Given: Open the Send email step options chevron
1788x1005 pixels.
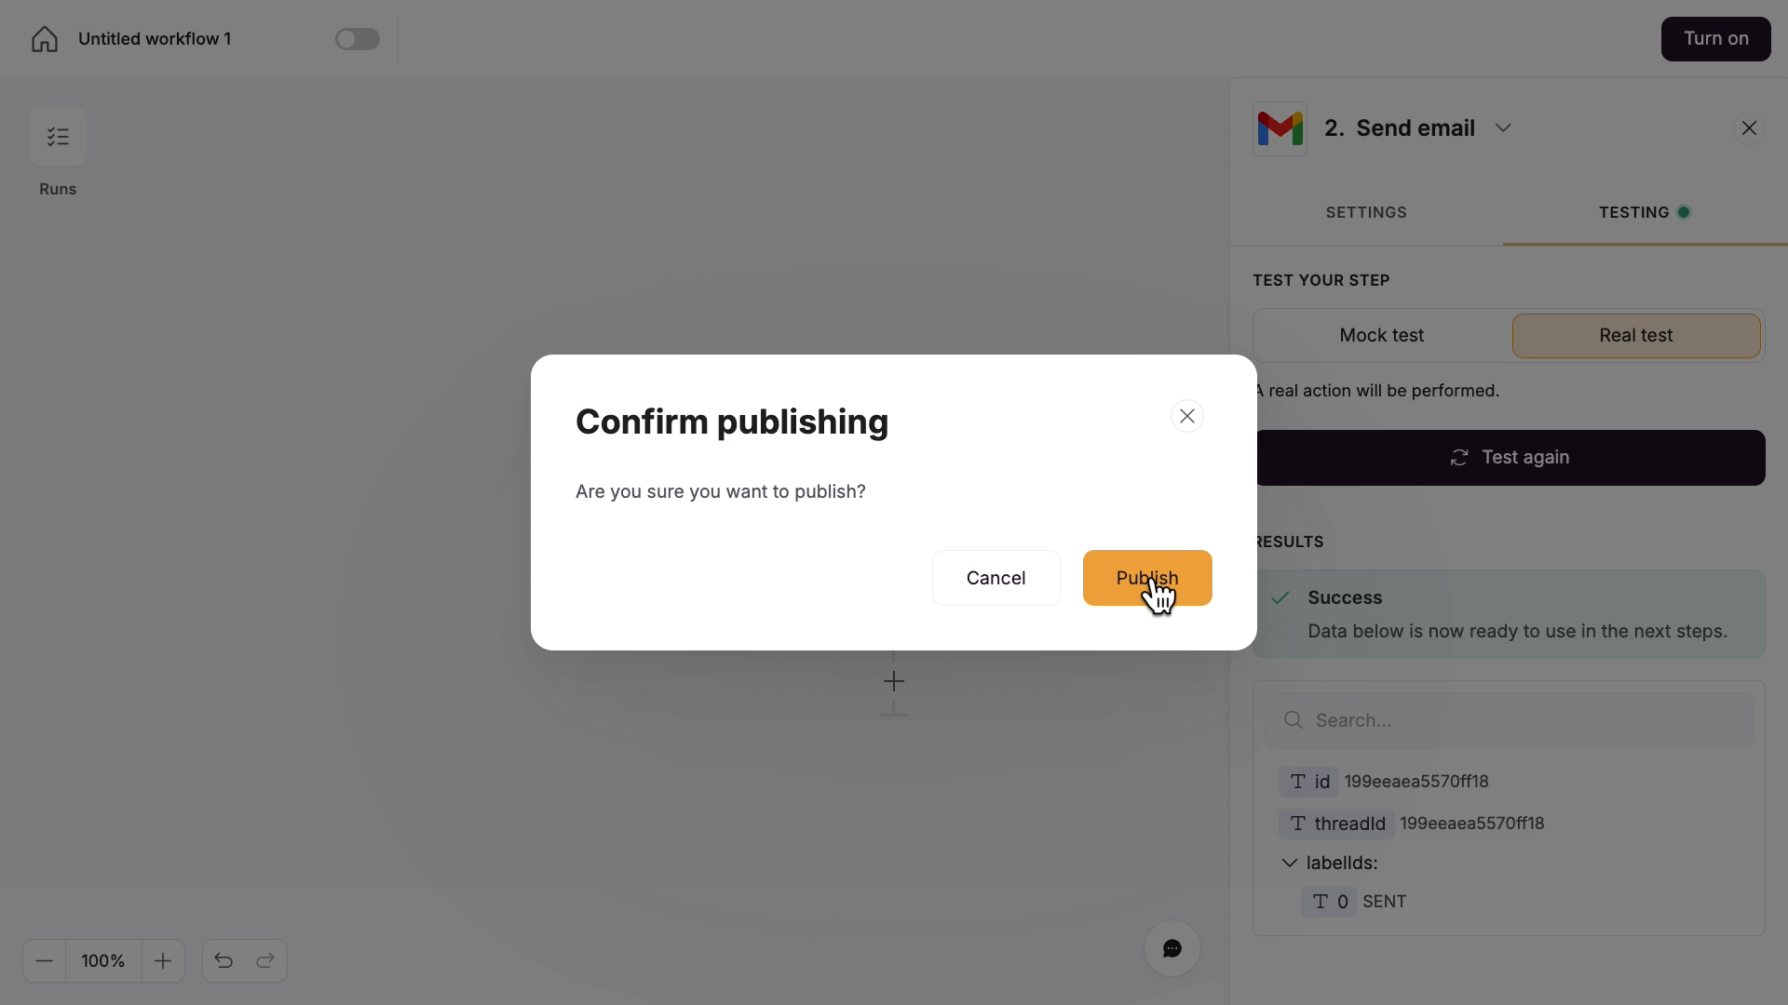Looking at the screenshot, I should coord(1503,127).
